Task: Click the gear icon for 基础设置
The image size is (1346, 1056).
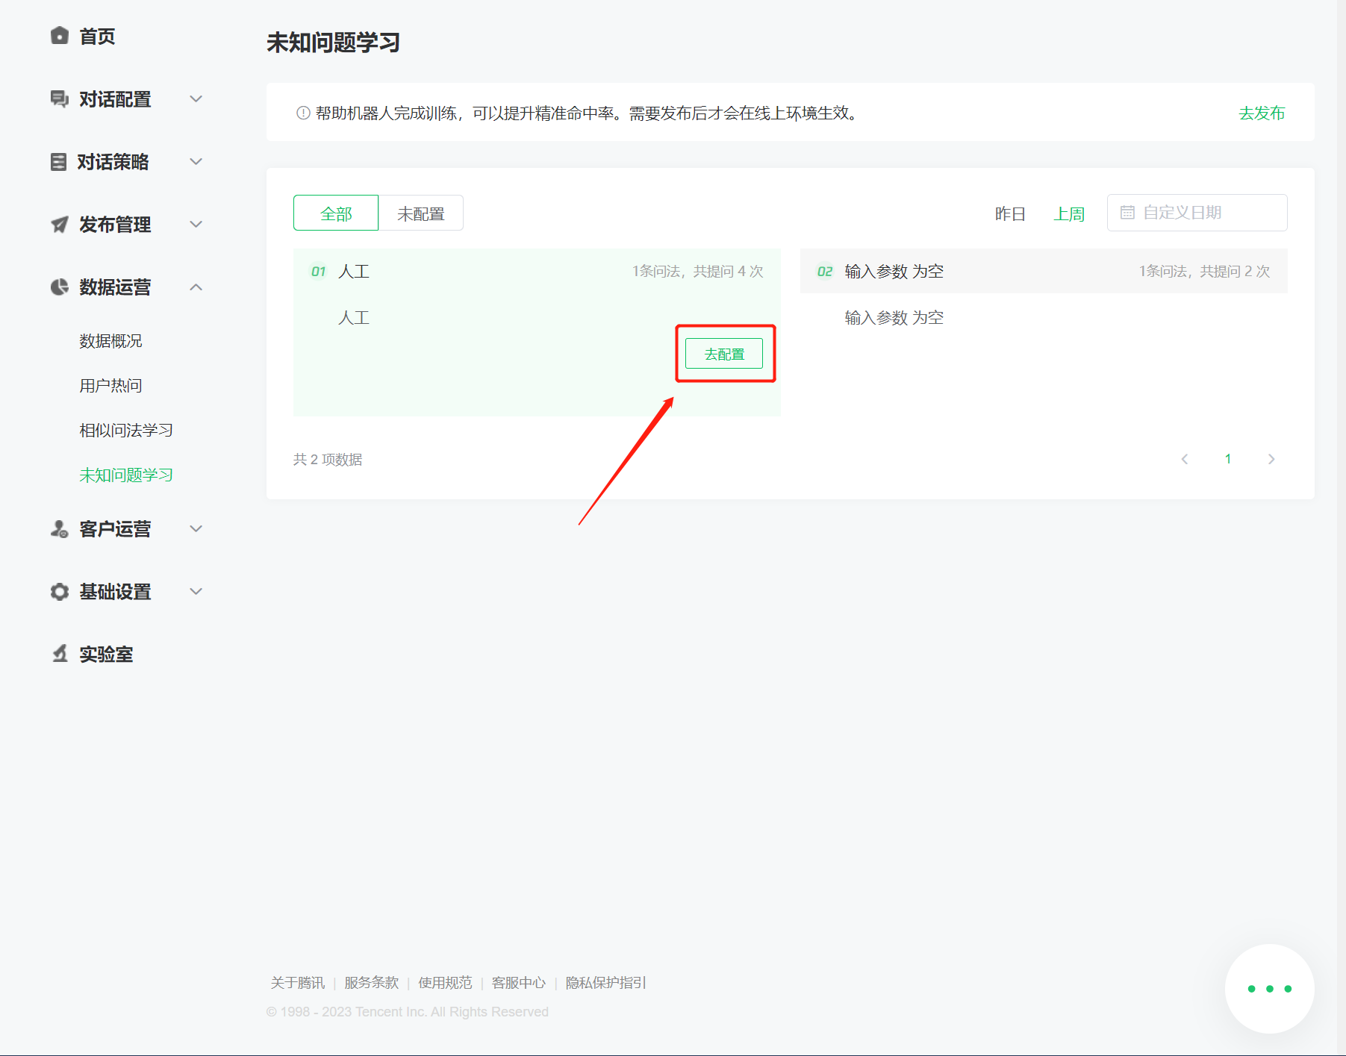Action: click(x=60, y=591)
